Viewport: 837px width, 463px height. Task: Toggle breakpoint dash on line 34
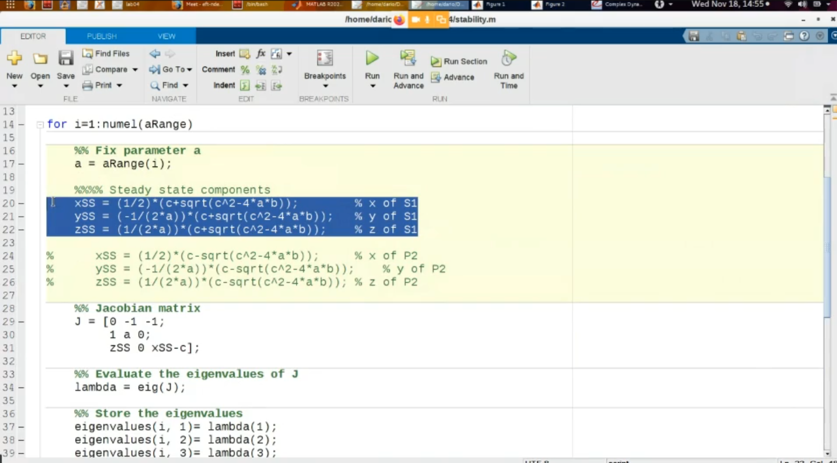[21, 388]
